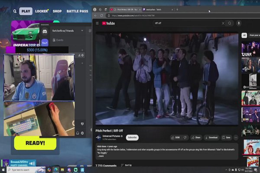Select the PLAY tab in Fortnite

click(x=26, y=11)
